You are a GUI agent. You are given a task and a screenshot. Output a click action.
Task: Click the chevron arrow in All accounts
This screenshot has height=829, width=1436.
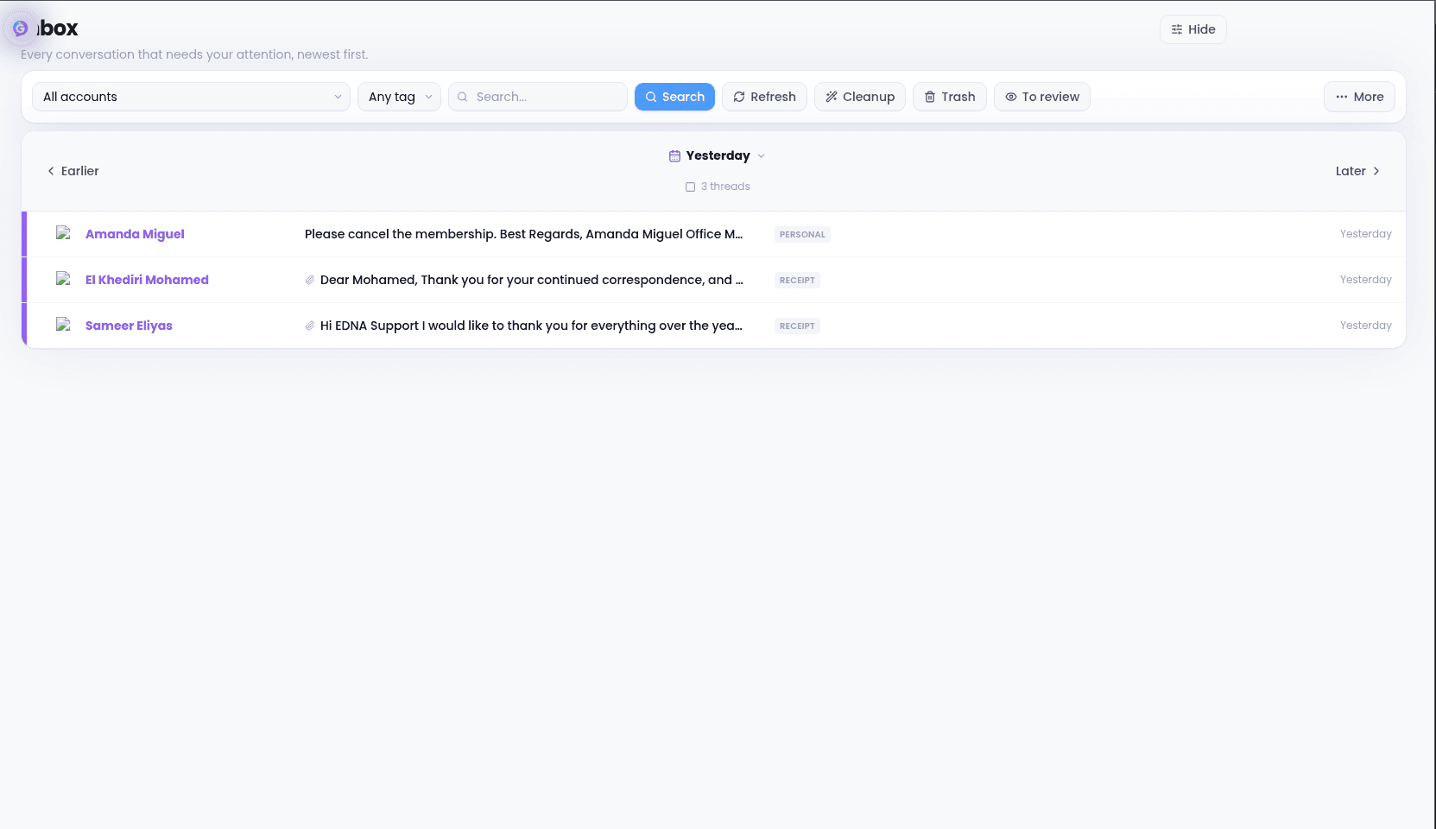point(338,97)
